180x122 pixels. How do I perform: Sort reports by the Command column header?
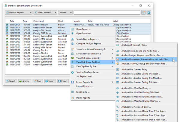click(45, 21)
